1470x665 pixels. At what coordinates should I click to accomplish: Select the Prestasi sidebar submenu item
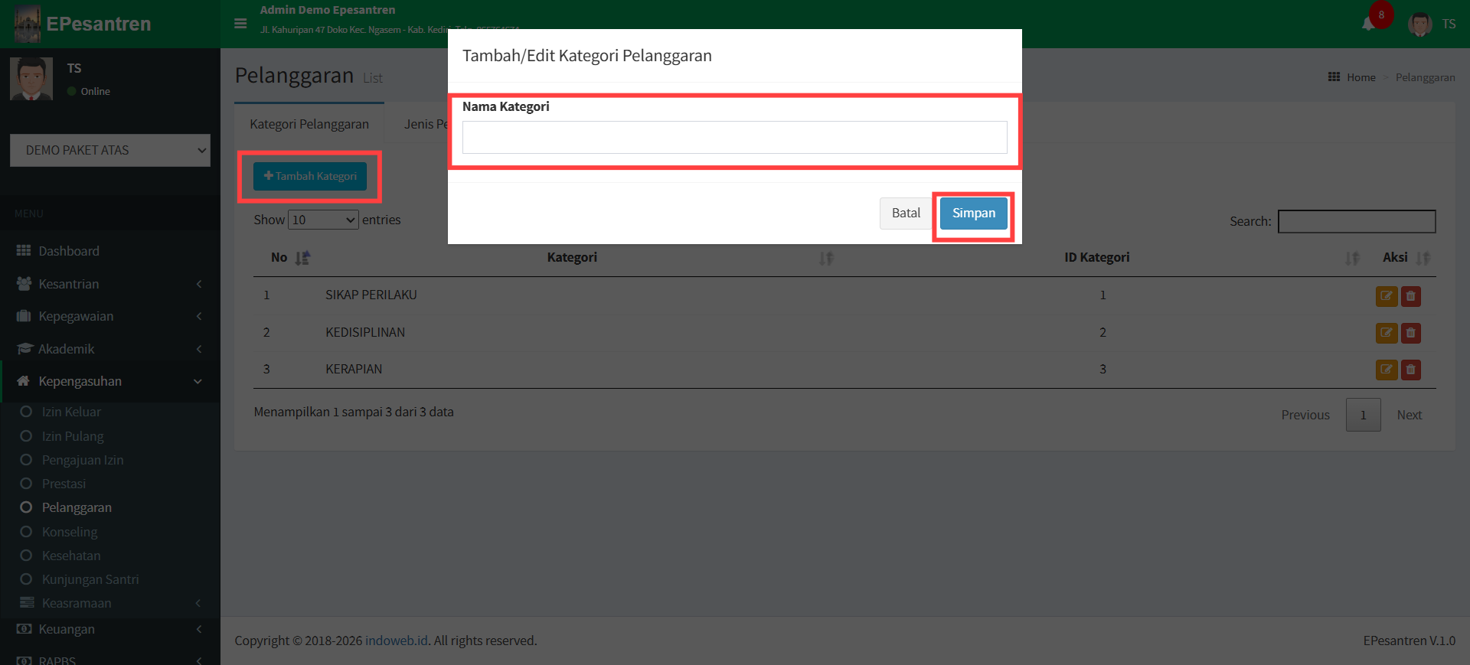(x=64, y=484)
